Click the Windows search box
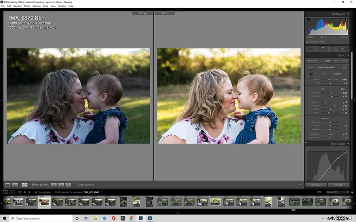 coord(41,218)
